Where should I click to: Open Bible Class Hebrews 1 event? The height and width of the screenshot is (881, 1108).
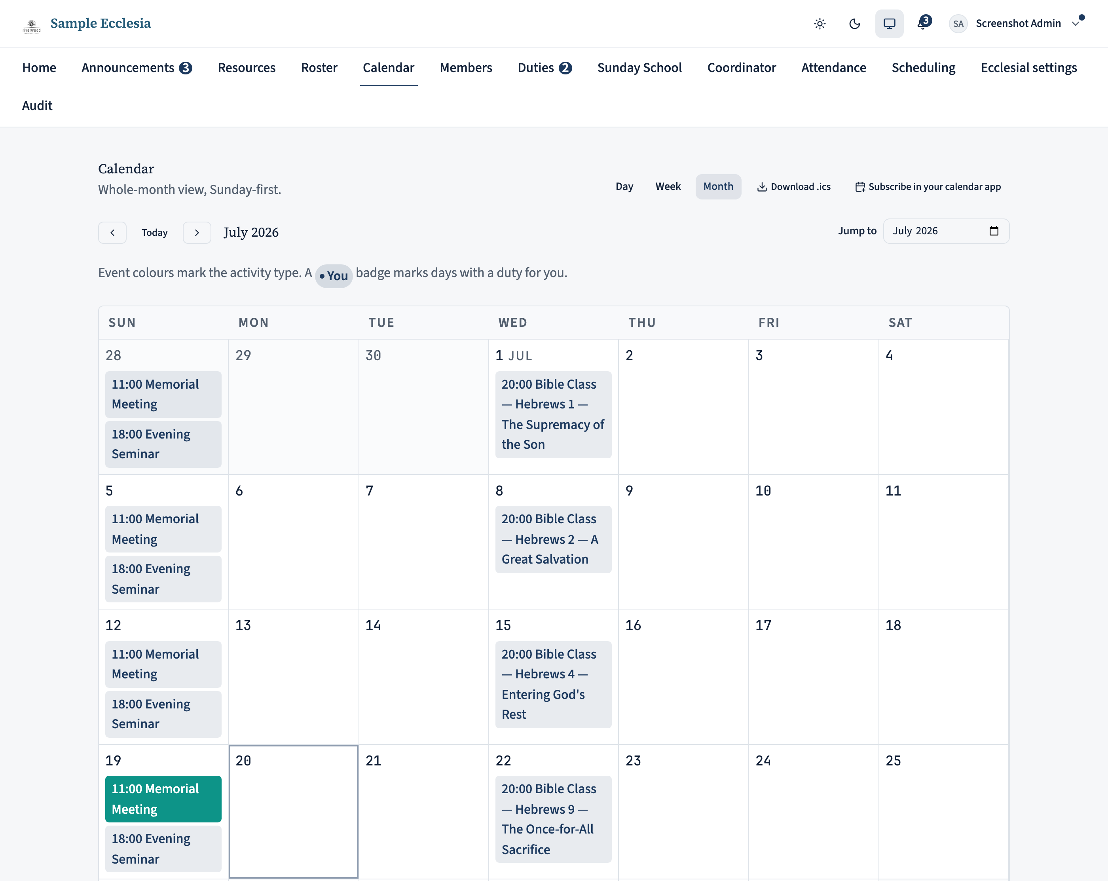point(553,414)
